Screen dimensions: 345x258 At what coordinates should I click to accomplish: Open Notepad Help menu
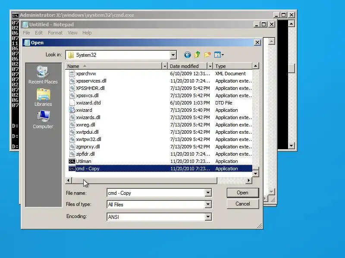pyautogui.click(x=87, y=33)
